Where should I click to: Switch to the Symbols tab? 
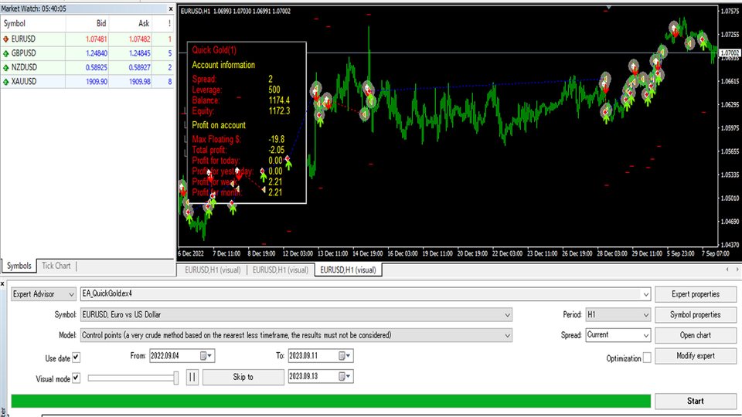click(19, 266)
